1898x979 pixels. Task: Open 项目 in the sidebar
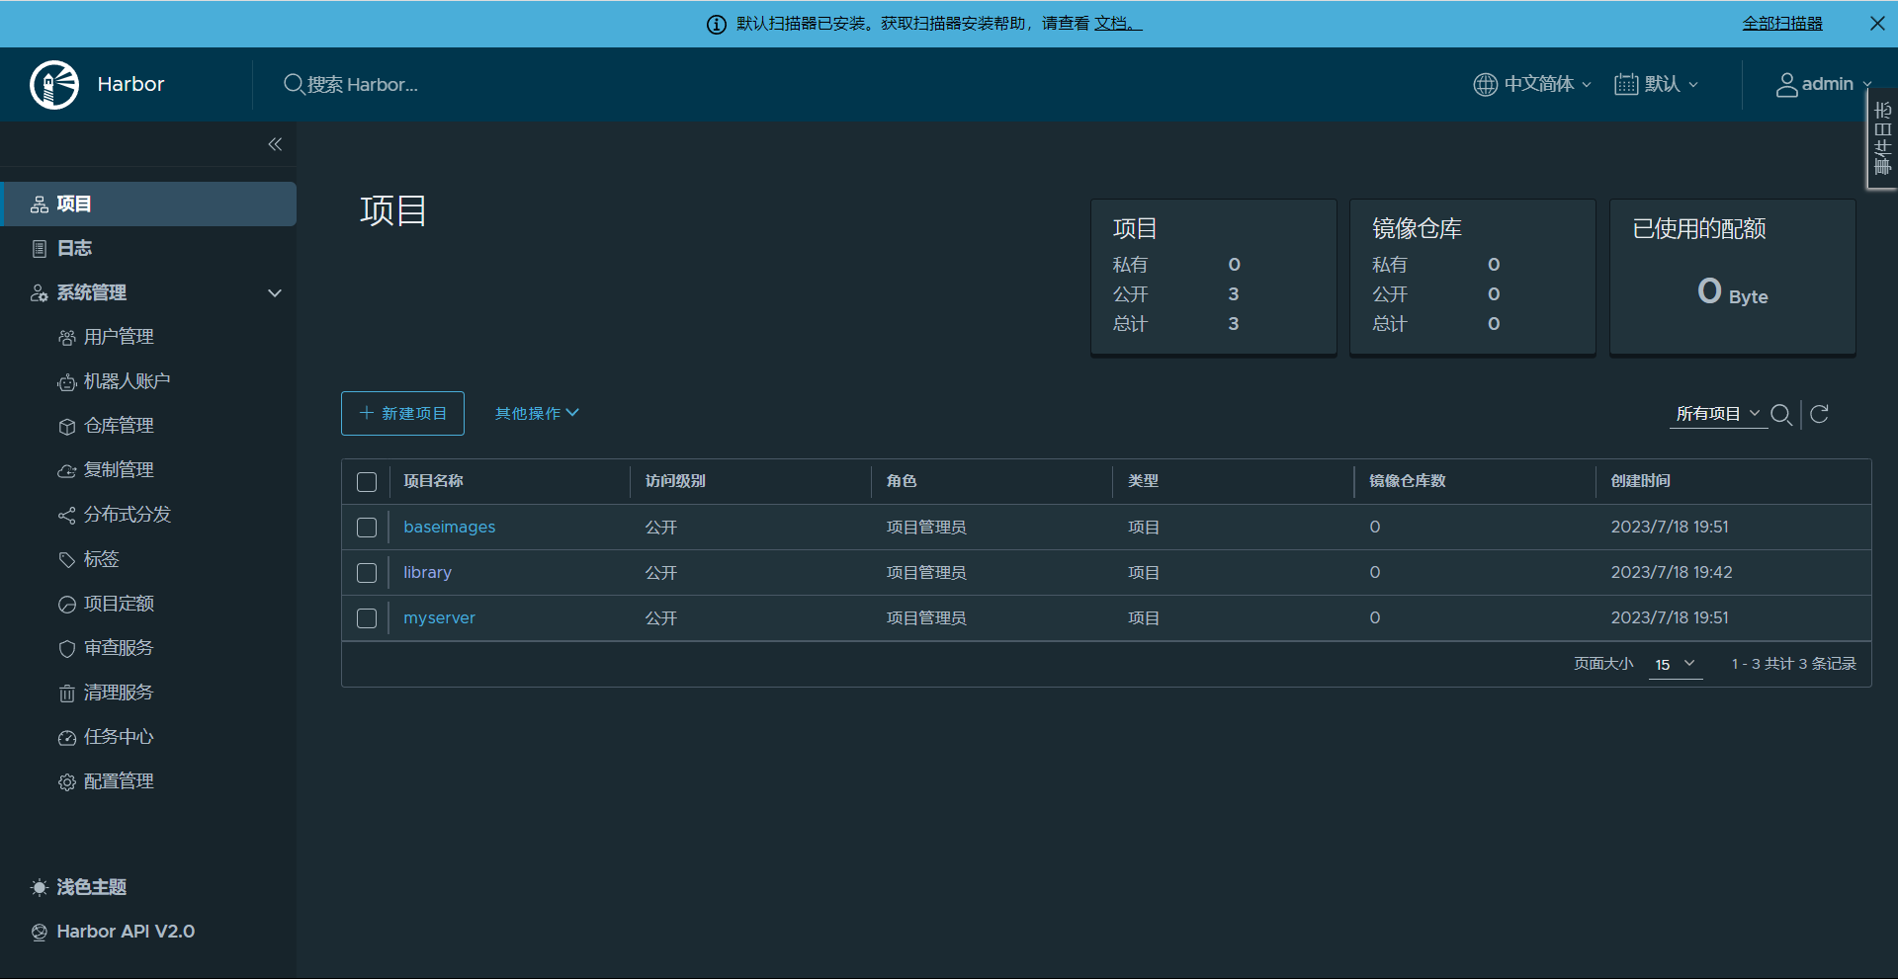(148, 204)
